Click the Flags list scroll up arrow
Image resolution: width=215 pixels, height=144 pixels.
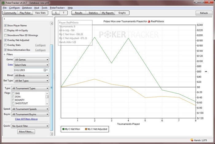(x=47, y=93)
